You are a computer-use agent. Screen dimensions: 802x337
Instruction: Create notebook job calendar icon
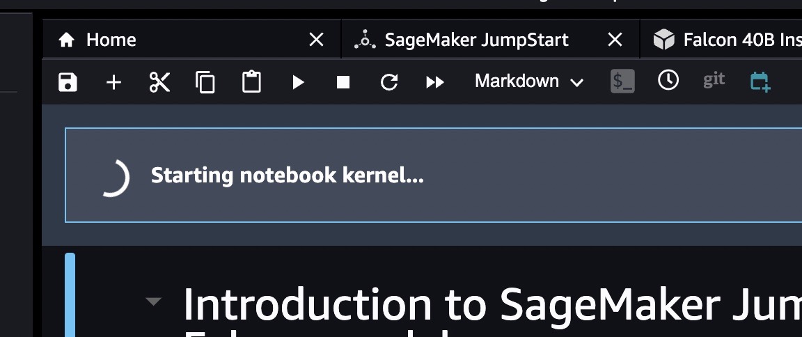click(760, 82)
